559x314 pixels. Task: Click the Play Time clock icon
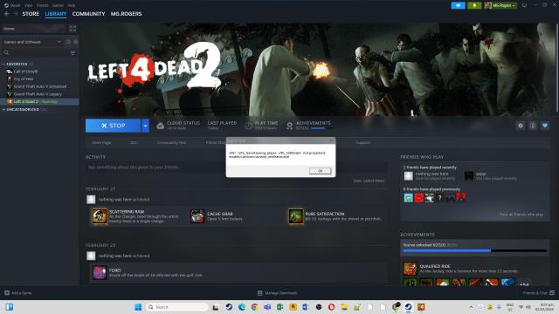tap(248, 126)
